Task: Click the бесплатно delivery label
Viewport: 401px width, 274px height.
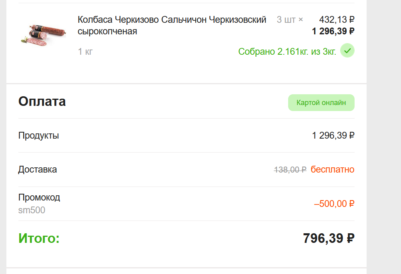Action: tap(333, 169)
